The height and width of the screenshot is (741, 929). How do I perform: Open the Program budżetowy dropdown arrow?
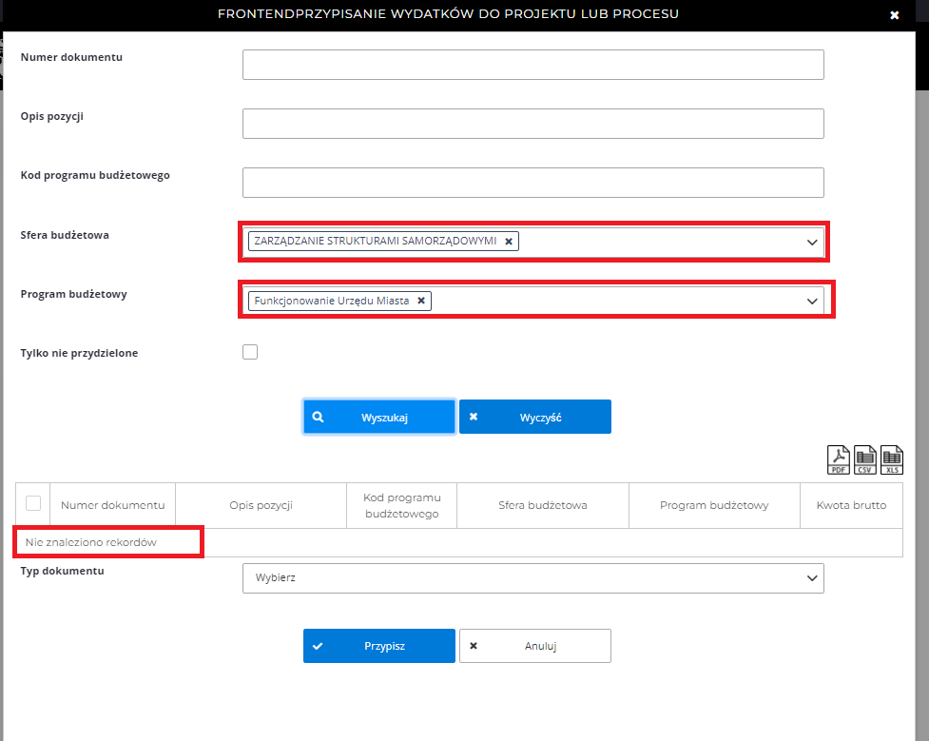[x=812, y=302]
